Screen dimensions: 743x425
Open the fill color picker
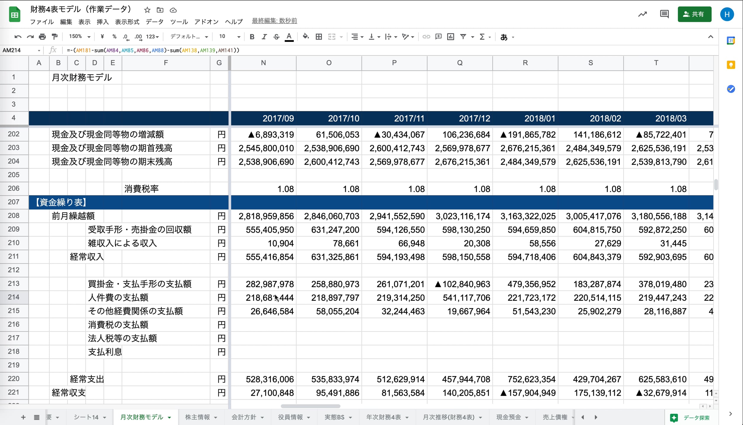tap(306, 37)
